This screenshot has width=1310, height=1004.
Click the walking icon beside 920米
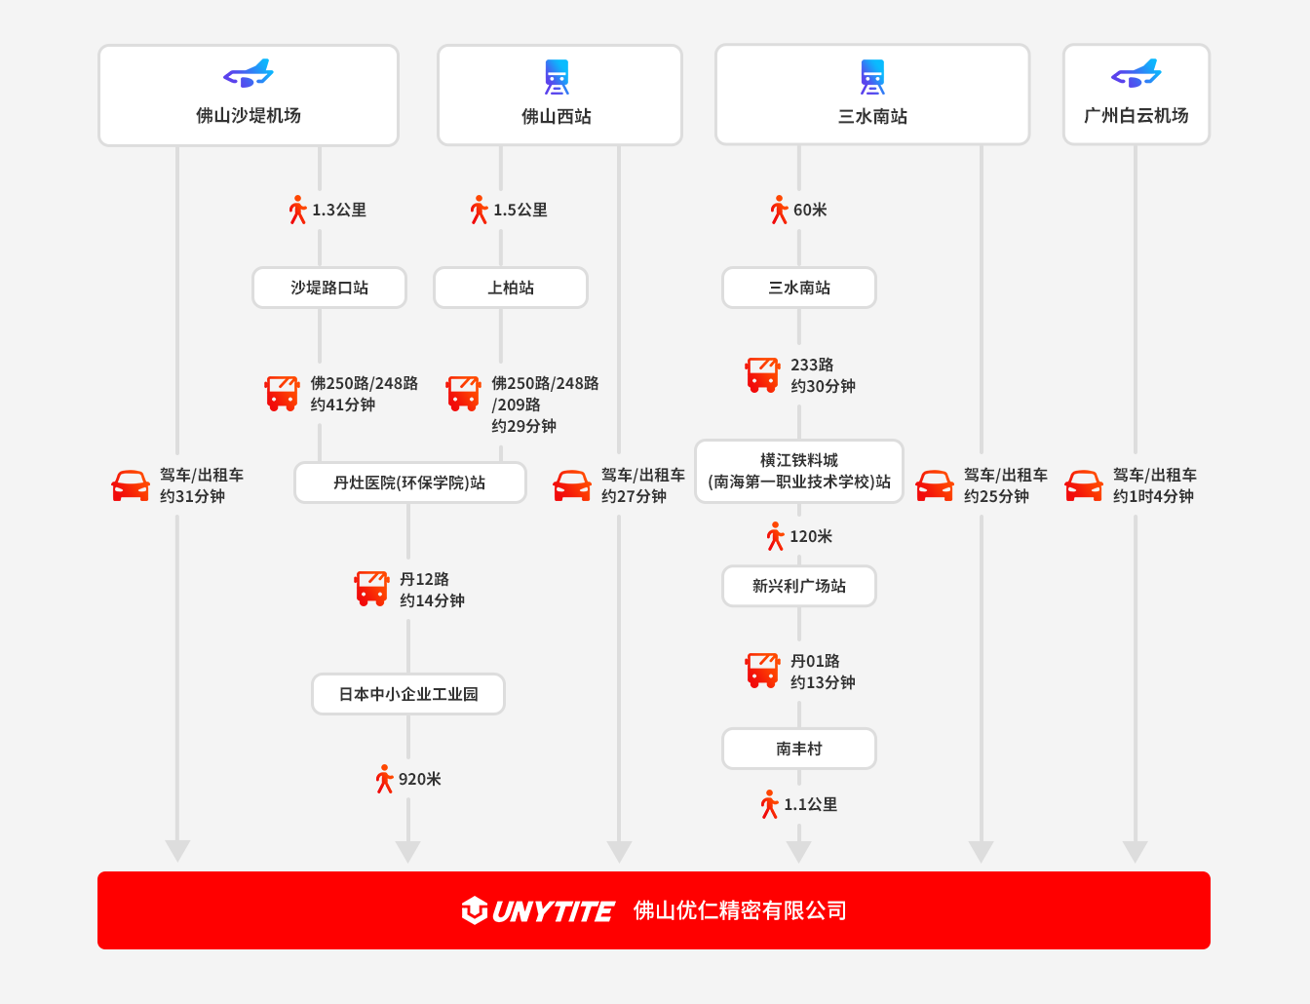pos(384,779)
